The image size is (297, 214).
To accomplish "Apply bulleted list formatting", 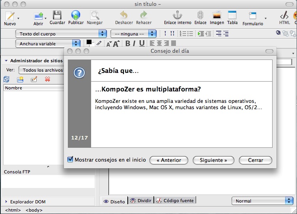I will click(190, 33).
